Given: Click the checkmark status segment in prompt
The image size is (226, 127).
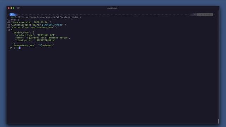Looking at the screenshot, I should click(195, 14).
